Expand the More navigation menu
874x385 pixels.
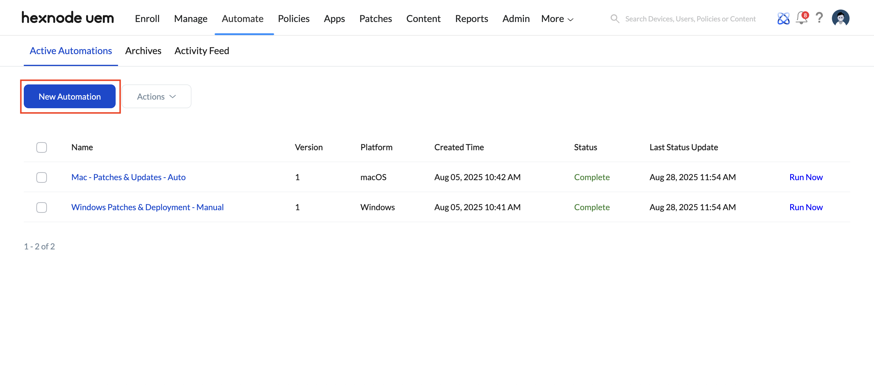tap(557, 19)
